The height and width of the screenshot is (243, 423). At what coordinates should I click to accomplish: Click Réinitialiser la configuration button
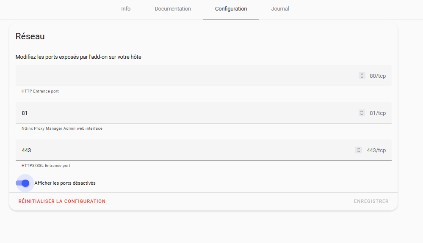(x=62, y=201)
